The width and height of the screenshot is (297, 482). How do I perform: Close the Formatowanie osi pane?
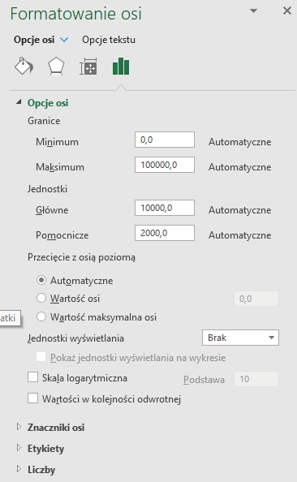point(287,11)
